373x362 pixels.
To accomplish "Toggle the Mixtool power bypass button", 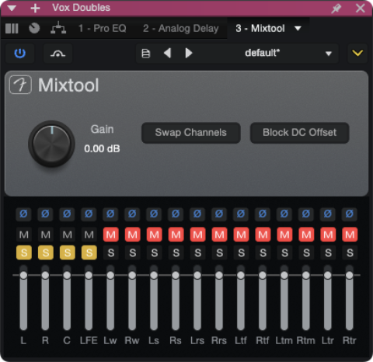I will pos(19,54).
